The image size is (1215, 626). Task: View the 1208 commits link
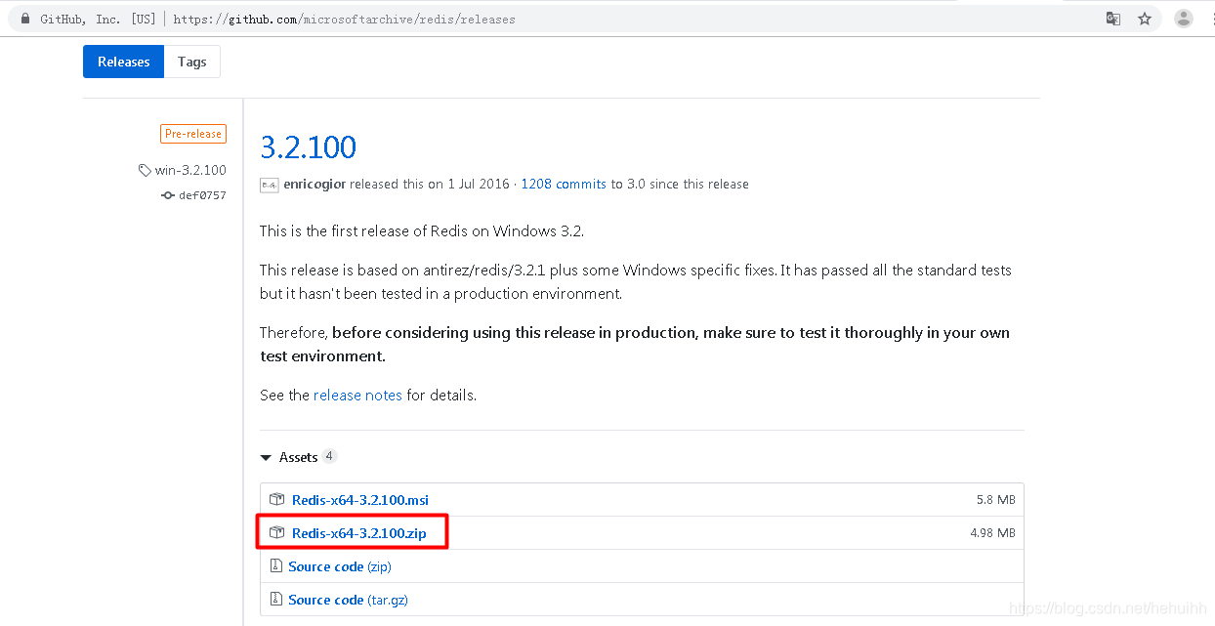pyautogui.click(x=564, y=184)
